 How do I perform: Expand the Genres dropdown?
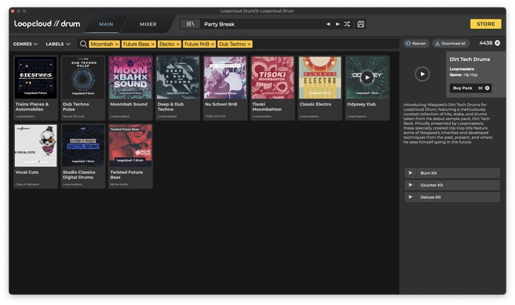[x=26, y=44]
